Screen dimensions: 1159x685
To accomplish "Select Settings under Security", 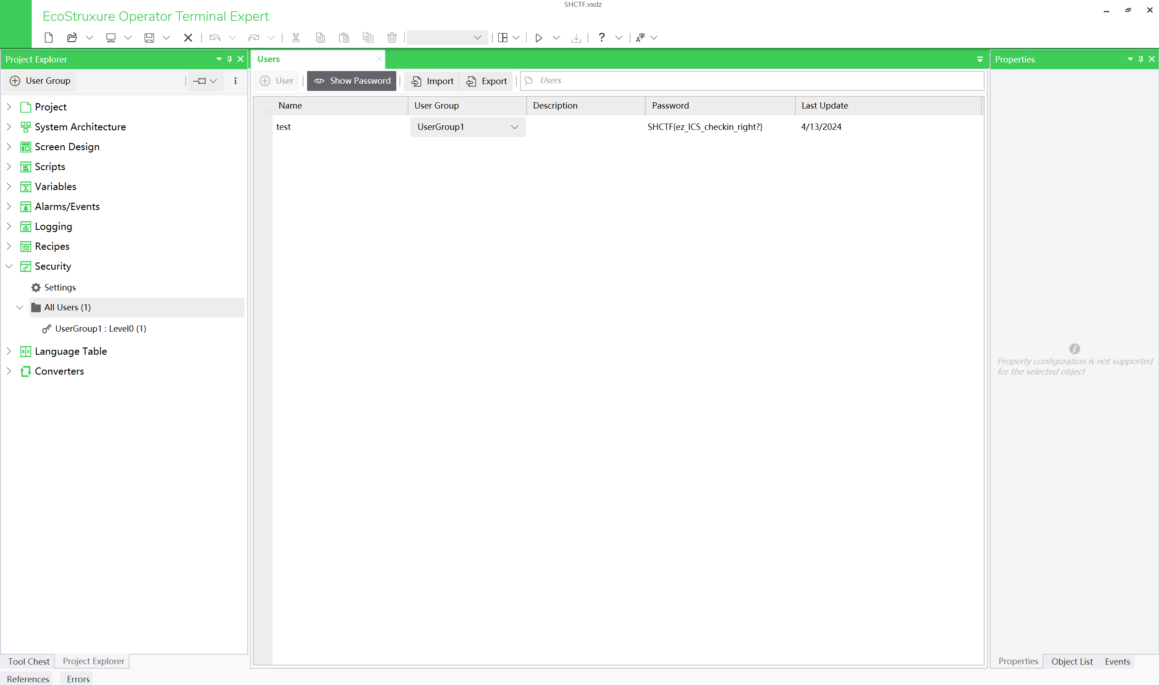I will pyautogui.click(x=60, y=287).
